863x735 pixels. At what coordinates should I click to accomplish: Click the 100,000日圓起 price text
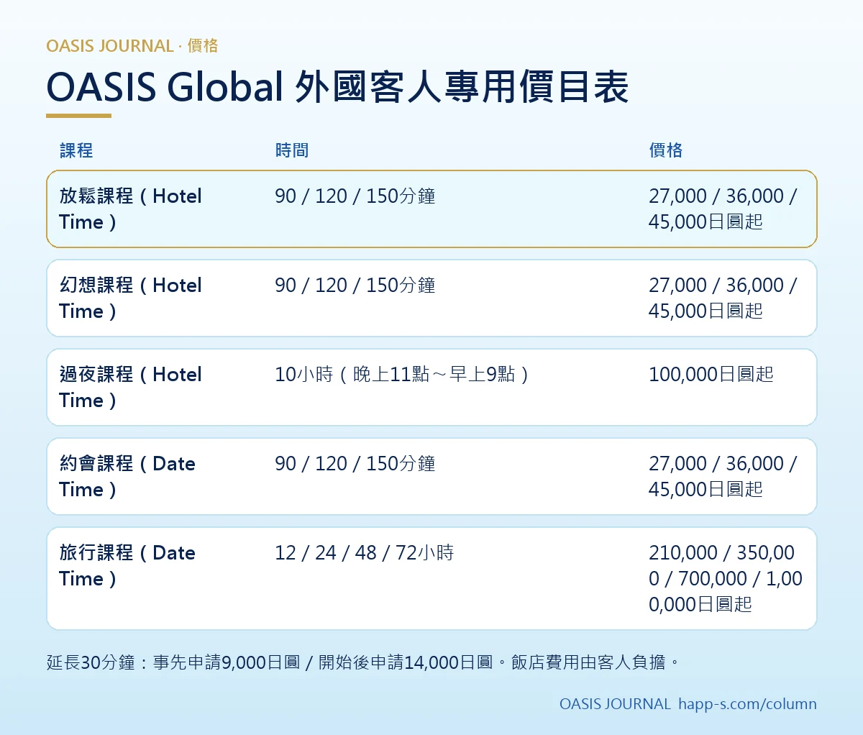click(x=711, y=374)
